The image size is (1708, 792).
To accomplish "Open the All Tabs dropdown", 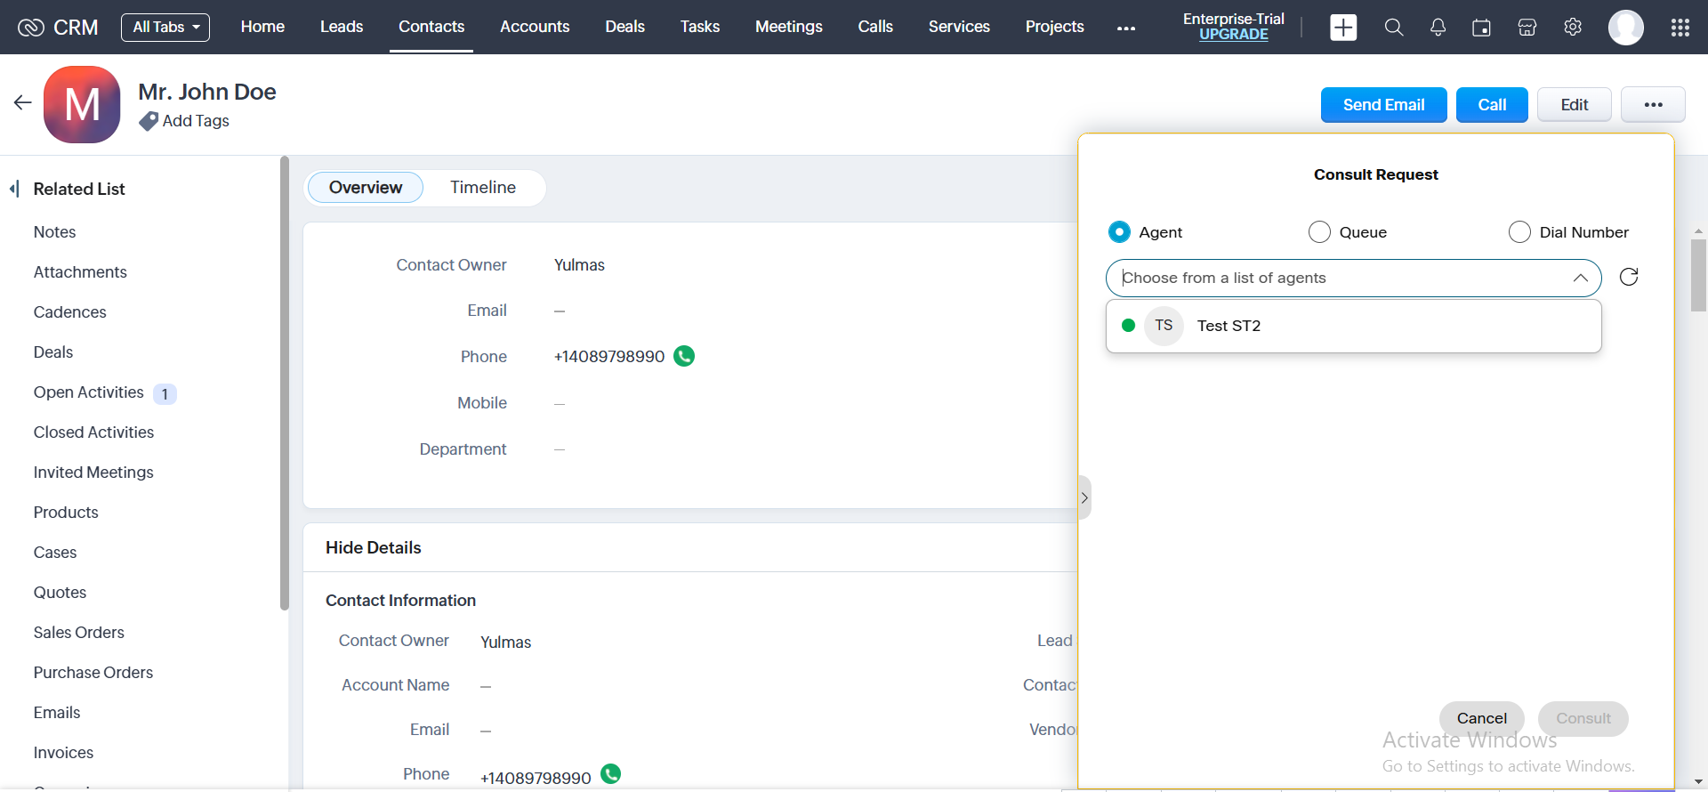I will click(165, 28).
